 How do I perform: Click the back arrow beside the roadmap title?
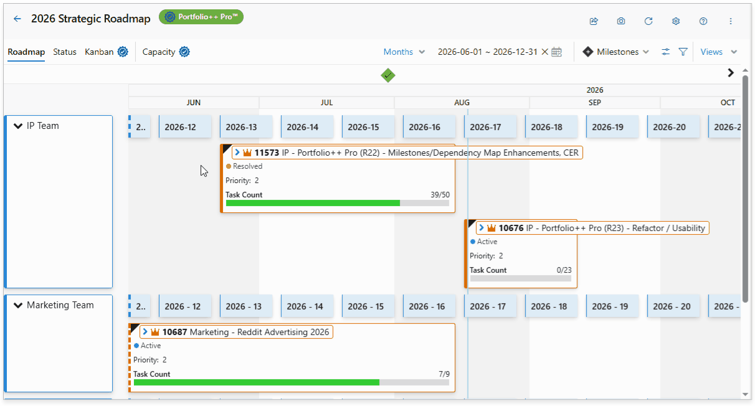pos(17,19)
